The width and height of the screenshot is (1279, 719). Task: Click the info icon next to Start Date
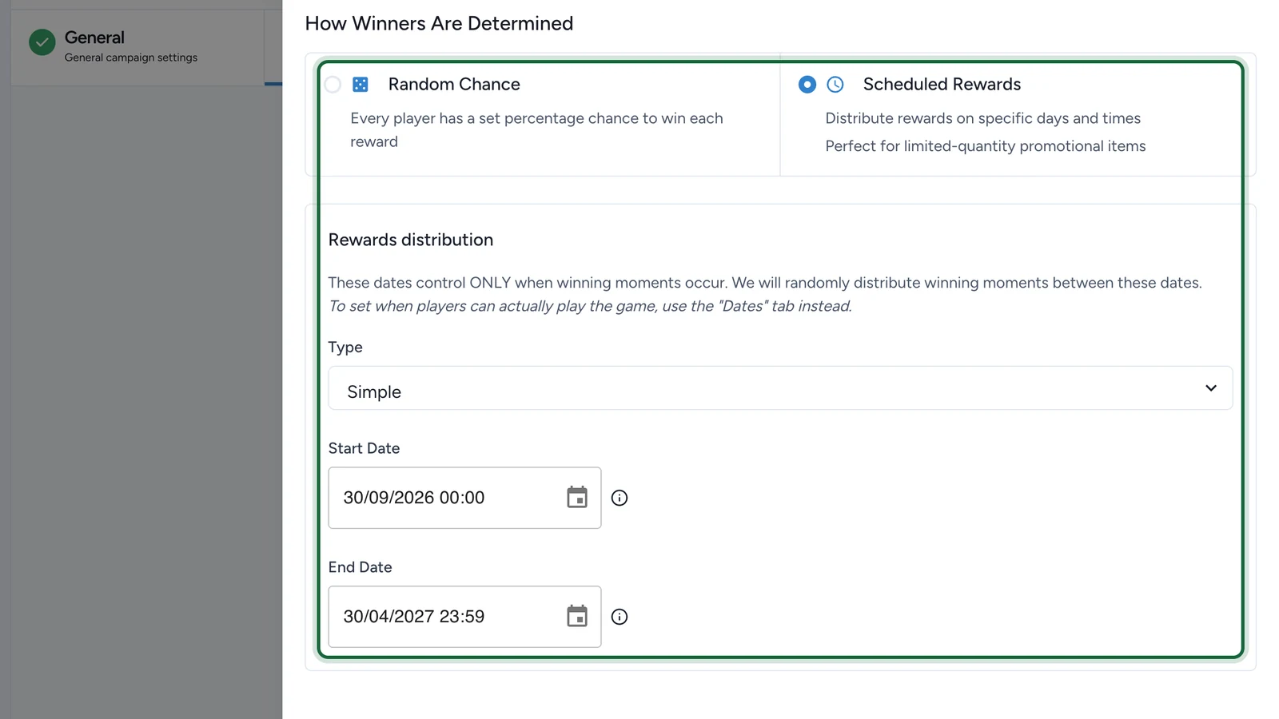(620, 498)
